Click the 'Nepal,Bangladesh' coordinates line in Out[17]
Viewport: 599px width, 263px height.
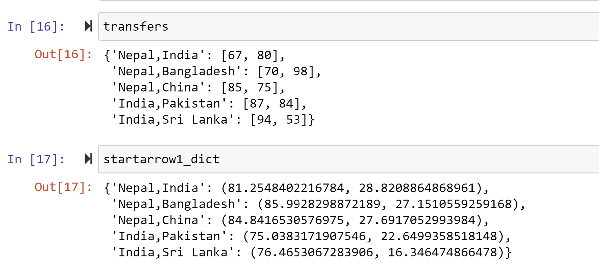tap(318, 204)
